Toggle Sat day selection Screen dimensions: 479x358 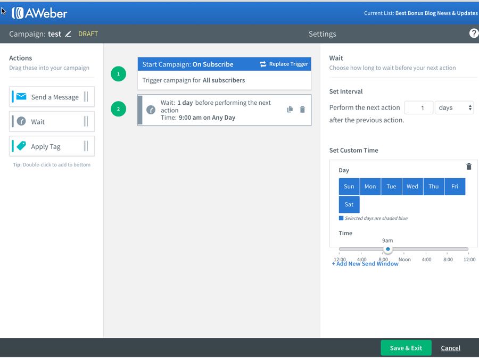click(349, 204)
